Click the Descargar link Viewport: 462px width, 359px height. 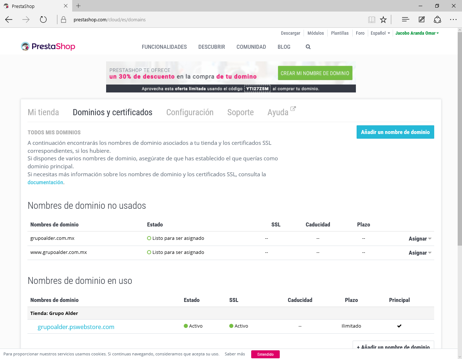291,33
